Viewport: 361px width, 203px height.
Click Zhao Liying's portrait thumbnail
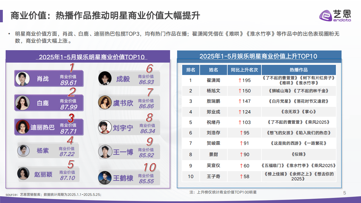[x=23, y=174]
